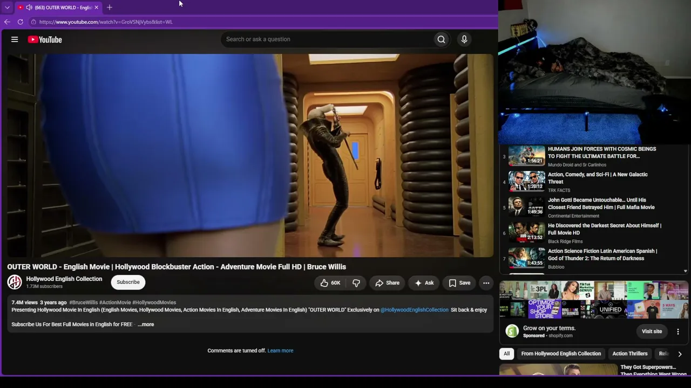The height and width of the screenshot is (388, 691).
Task: Open the They Got Superpowers video thumbnail
Action: (x=558, y=370)
